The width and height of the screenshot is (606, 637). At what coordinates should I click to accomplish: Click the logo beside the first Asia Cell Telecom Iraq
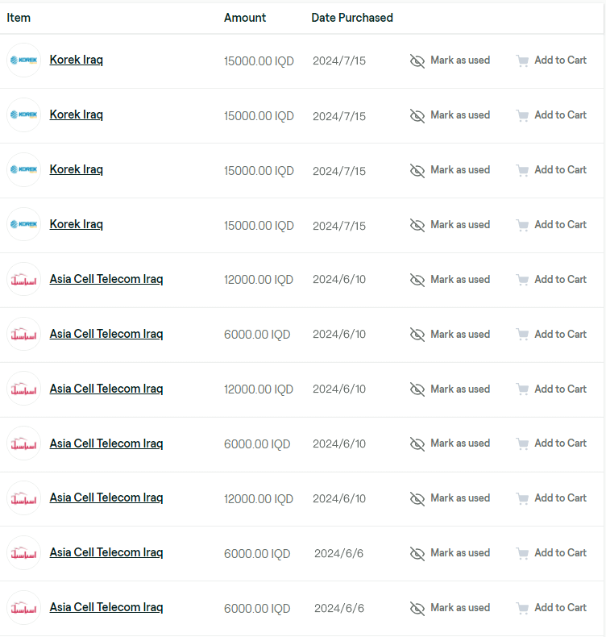(x=23, y=280)
